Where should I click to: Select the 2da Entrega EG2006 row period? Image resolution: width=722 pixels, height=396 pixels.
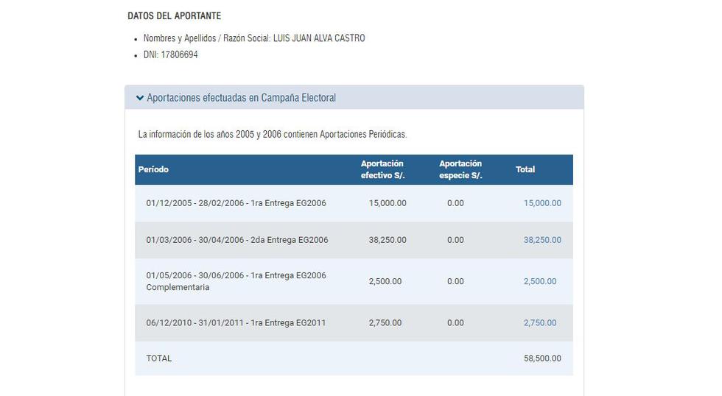[x=237, y=240]
